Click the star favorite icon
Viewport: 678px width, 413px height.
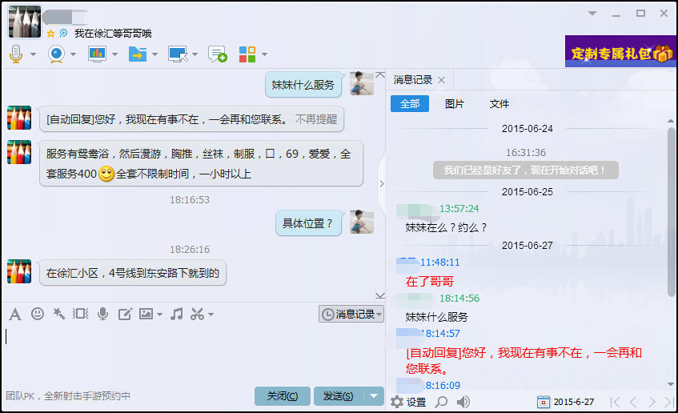(x=50, y=34)
